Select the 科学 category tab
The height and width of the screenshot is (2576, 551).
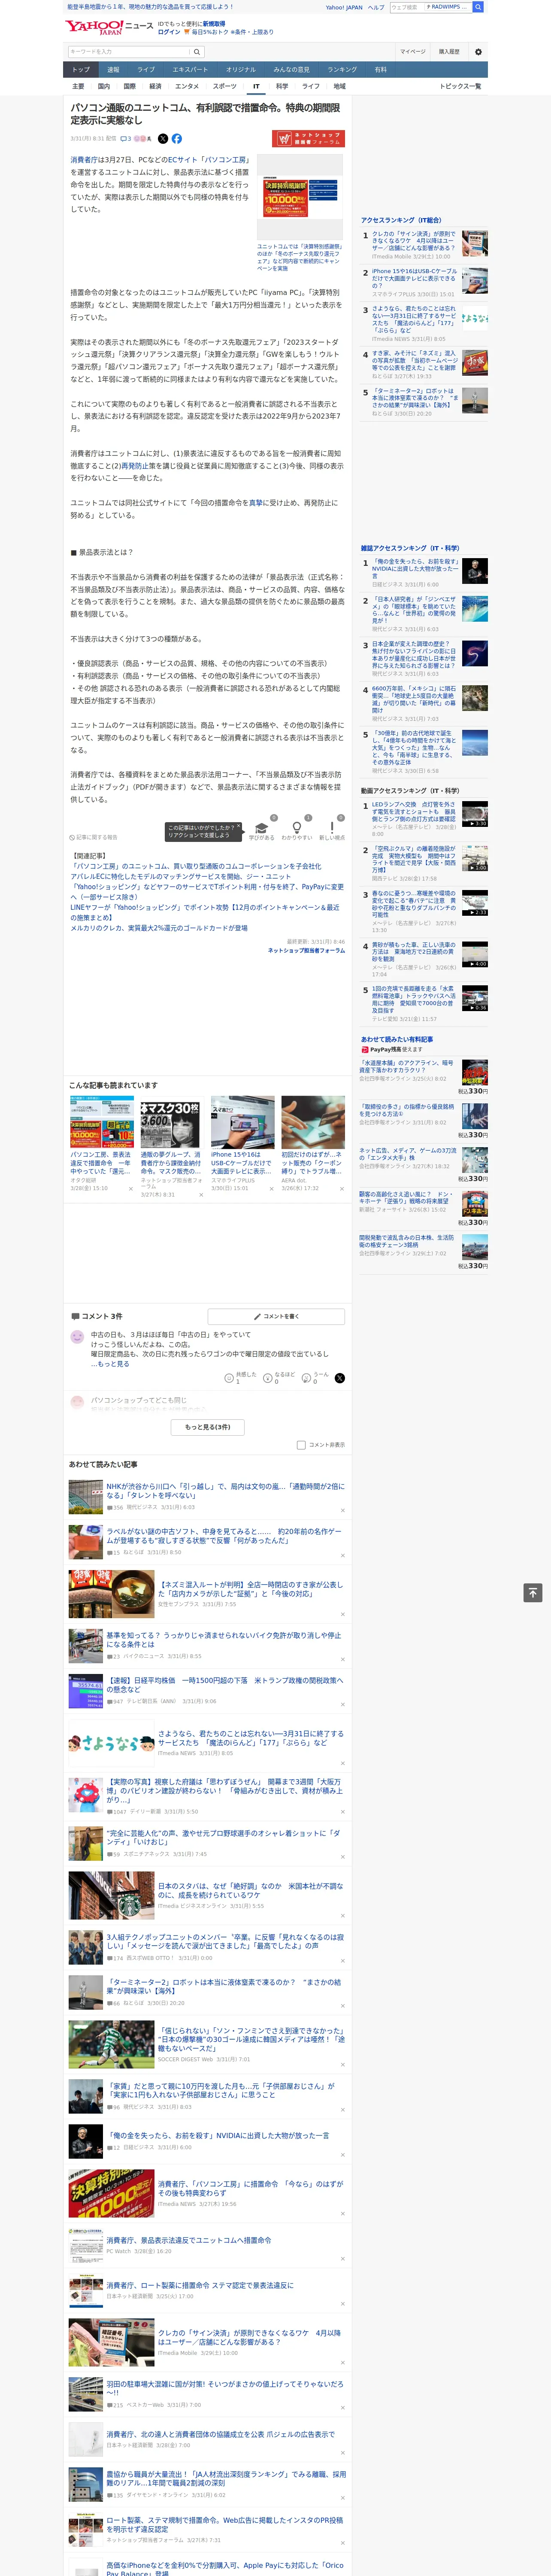click(282, 86)
